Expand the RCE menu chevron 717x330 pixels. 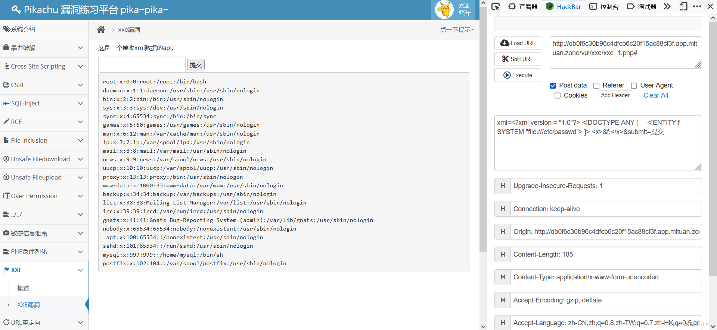(80, 122)
